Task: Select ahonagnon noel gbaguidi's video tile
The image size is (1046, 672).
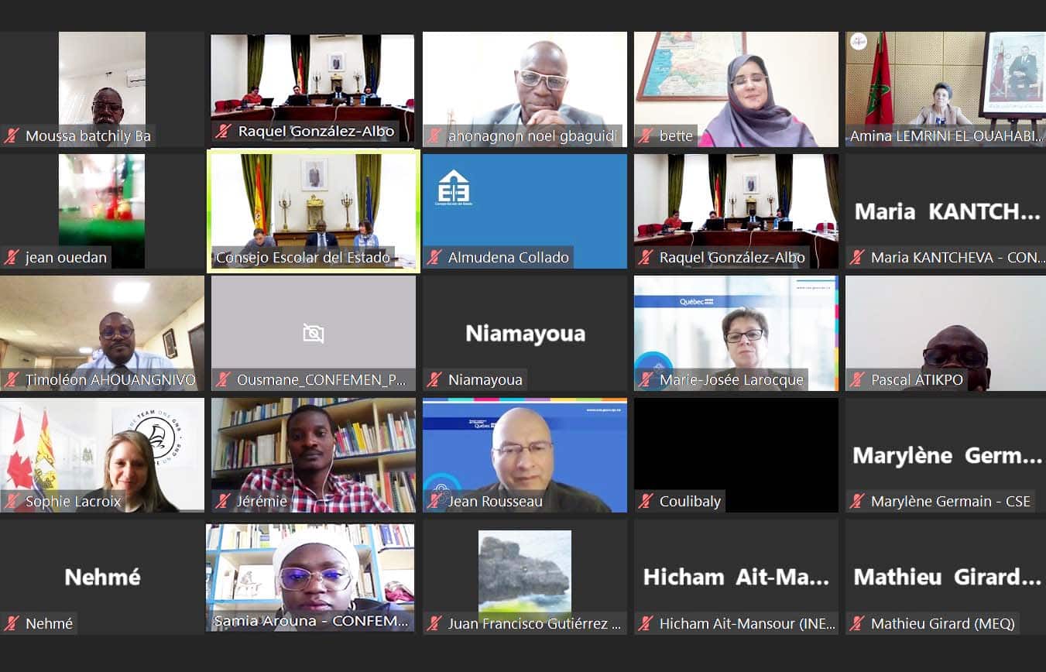Action: [525, 89]
